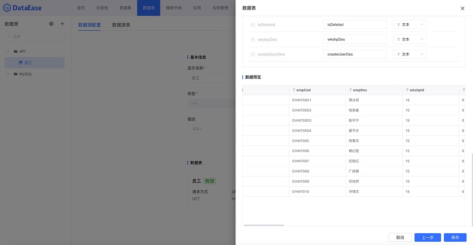
Task: Open 系统管理 menu
Action: coord(220,8)
